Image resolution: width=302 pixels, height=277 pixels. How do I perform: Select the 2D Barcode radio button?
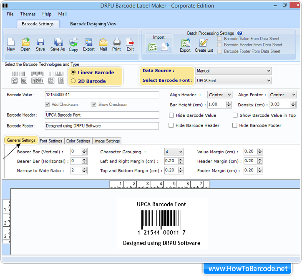74,81
